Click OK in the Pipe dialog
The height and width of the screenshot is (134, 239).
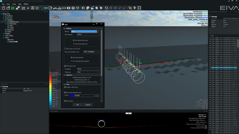point(78,105)
